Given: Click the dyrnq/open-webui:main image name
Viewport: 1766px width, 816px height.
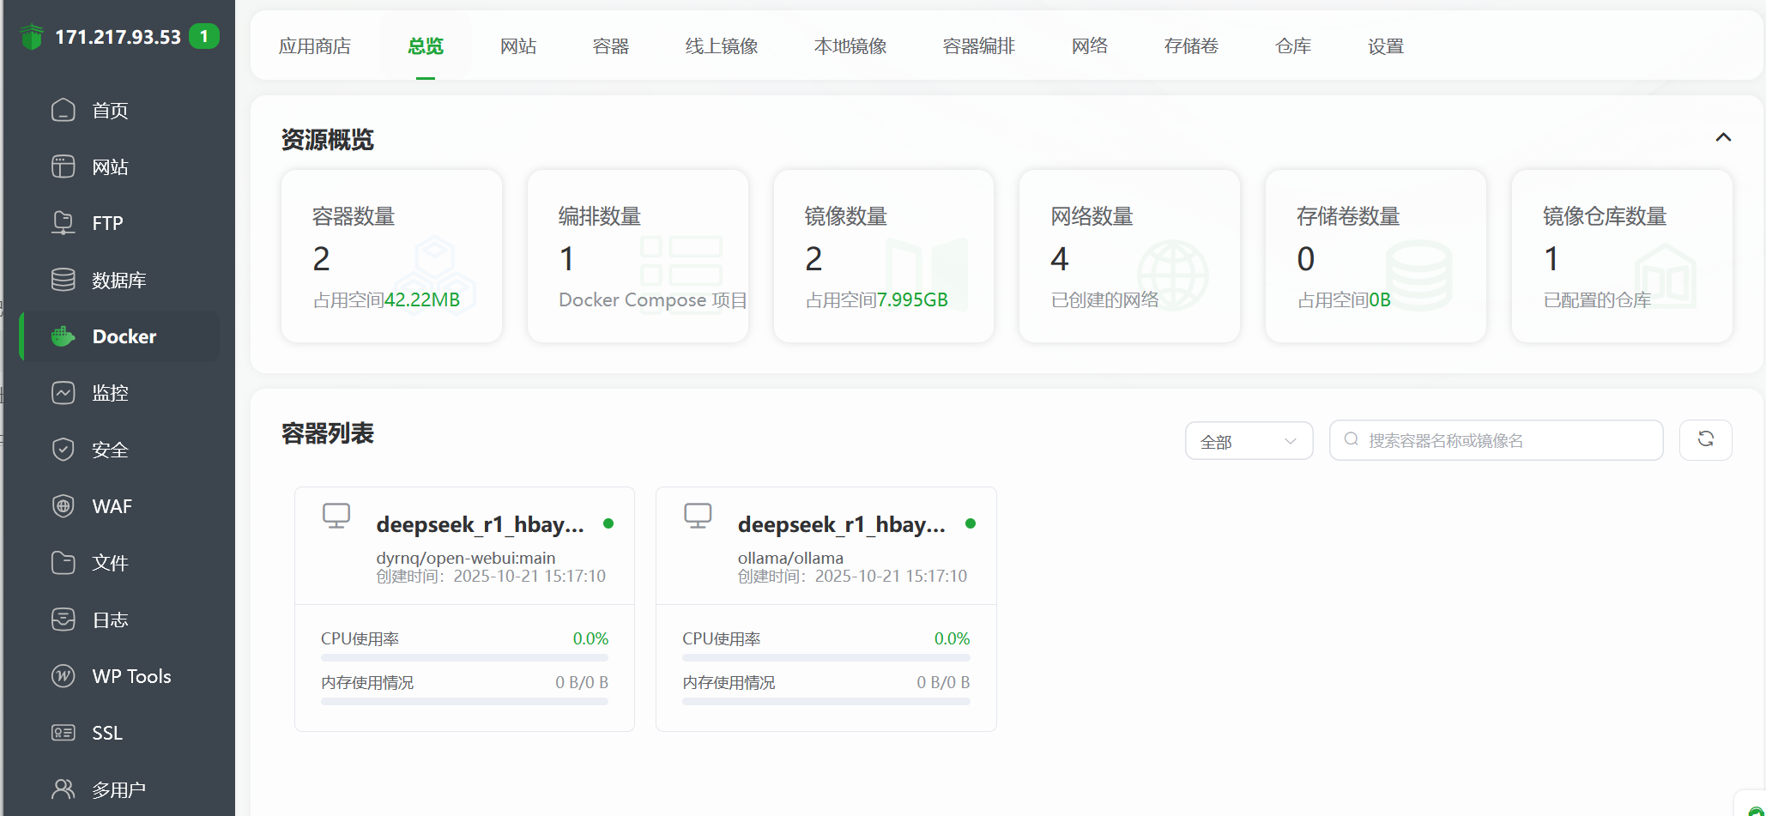Looking at the screenshot, I should click(466, 558).
